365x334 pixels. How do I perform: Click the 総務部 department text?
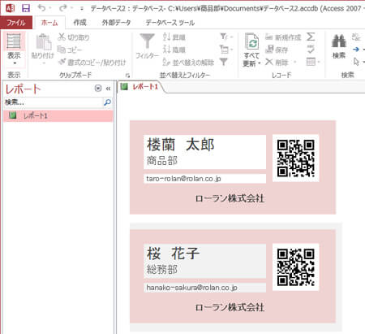[162, 270]
